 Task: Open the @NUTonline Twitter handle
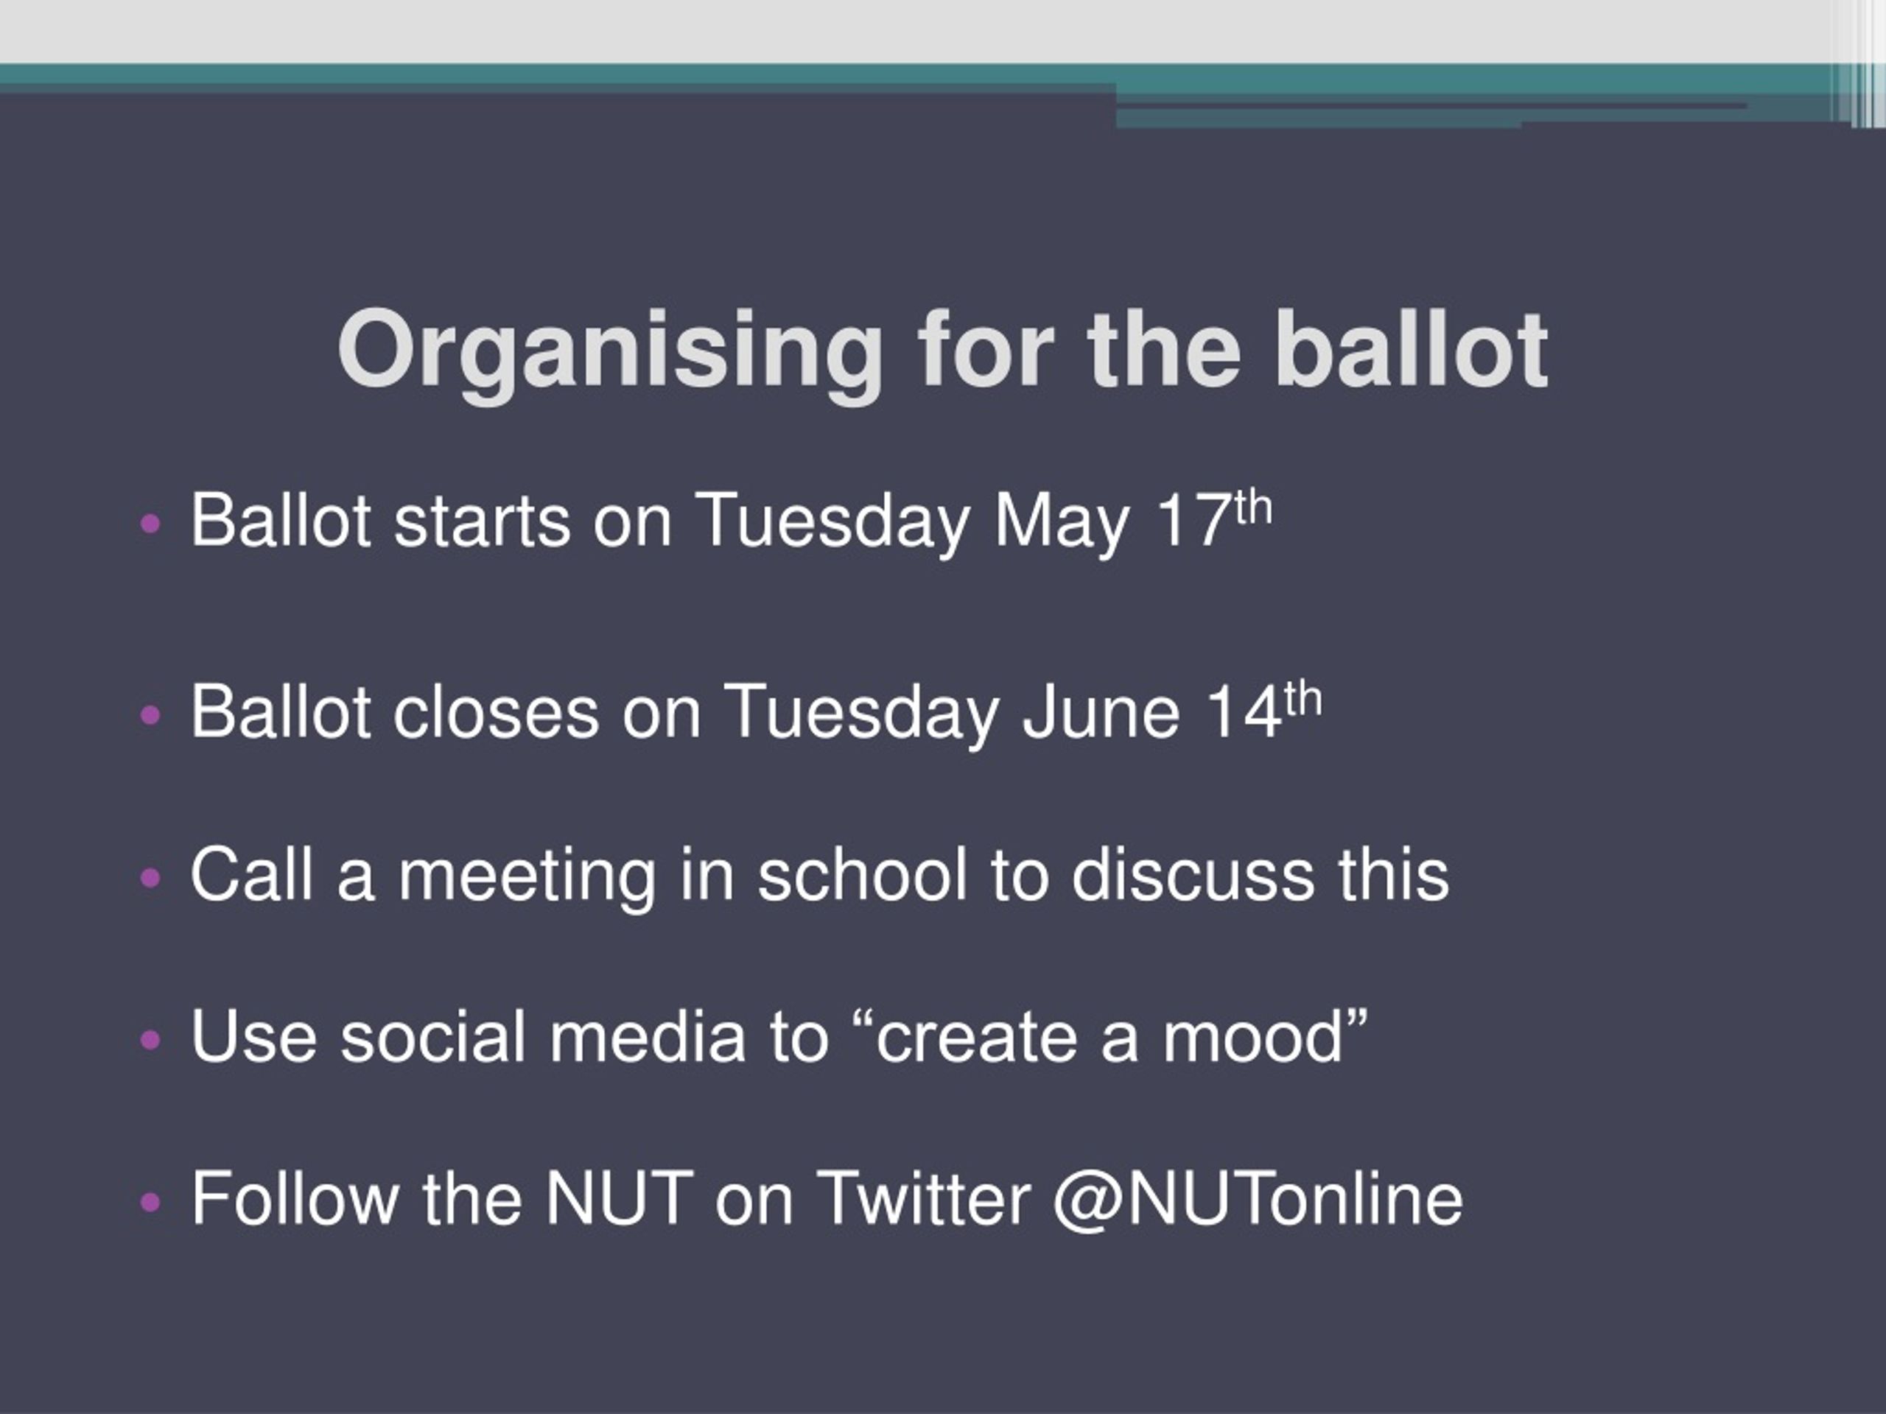(1258, 1198)
